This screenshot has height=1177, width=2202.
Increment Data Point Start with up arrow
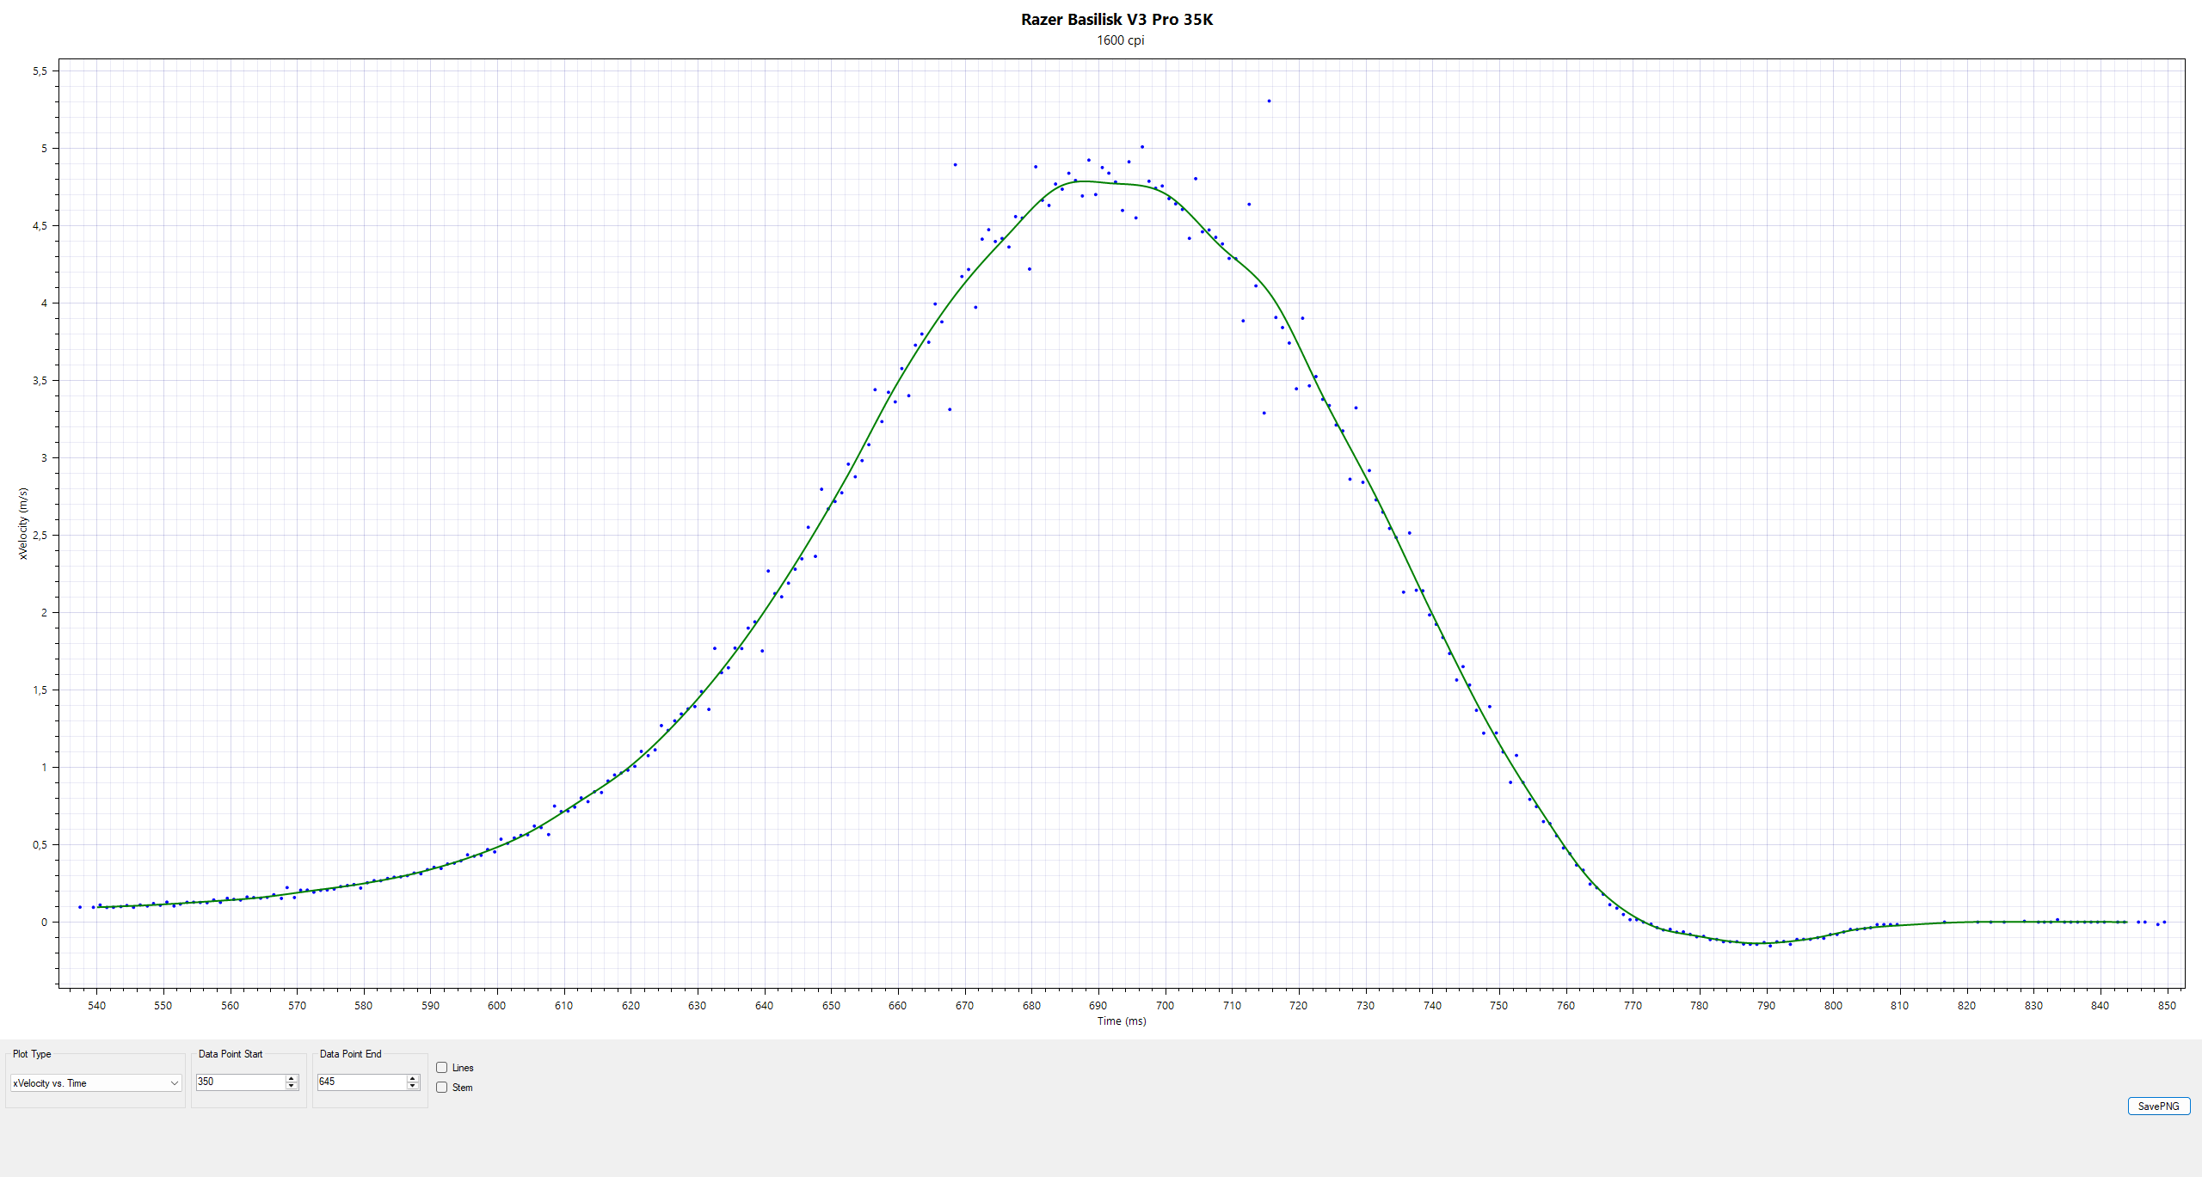click(292, 1078)
